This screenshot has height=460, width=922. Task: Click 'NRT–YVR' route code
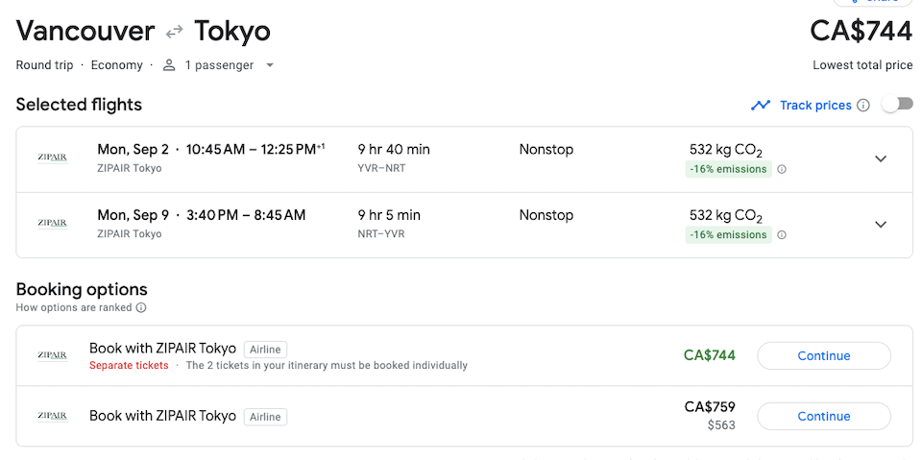point(381,233)
